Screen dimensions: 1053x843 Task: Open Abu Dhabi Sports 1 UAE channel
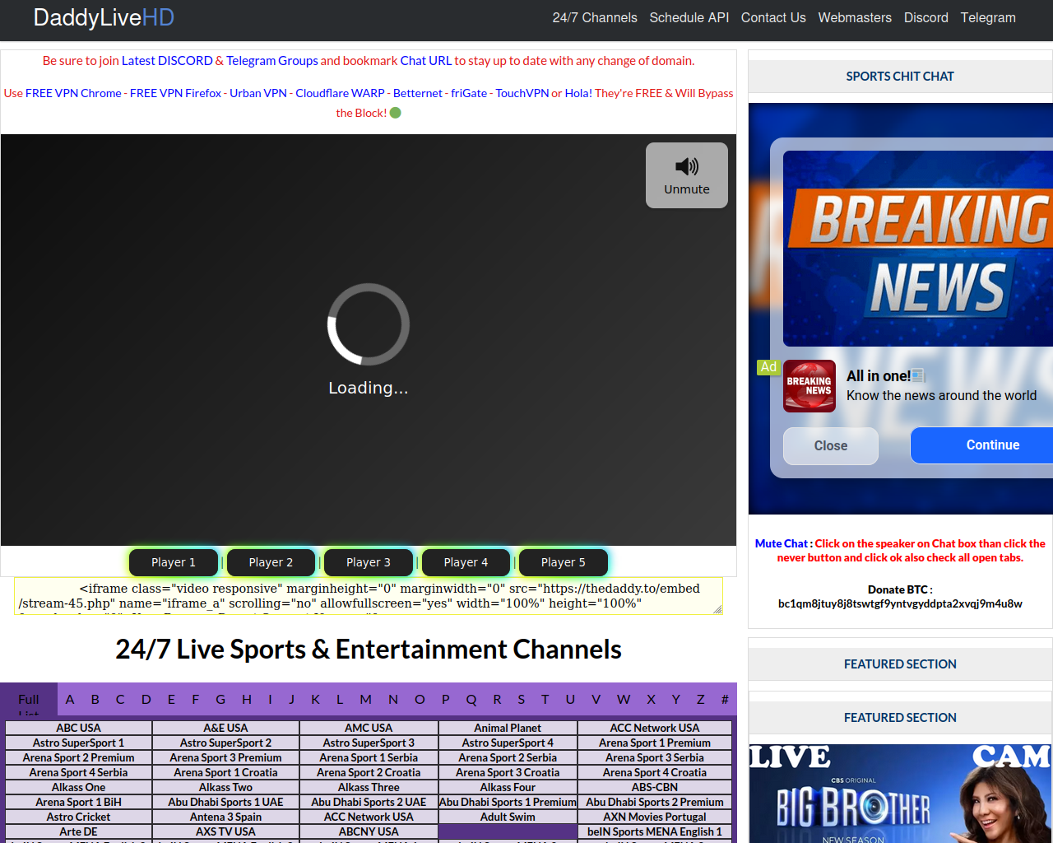(x=225, y=802)
